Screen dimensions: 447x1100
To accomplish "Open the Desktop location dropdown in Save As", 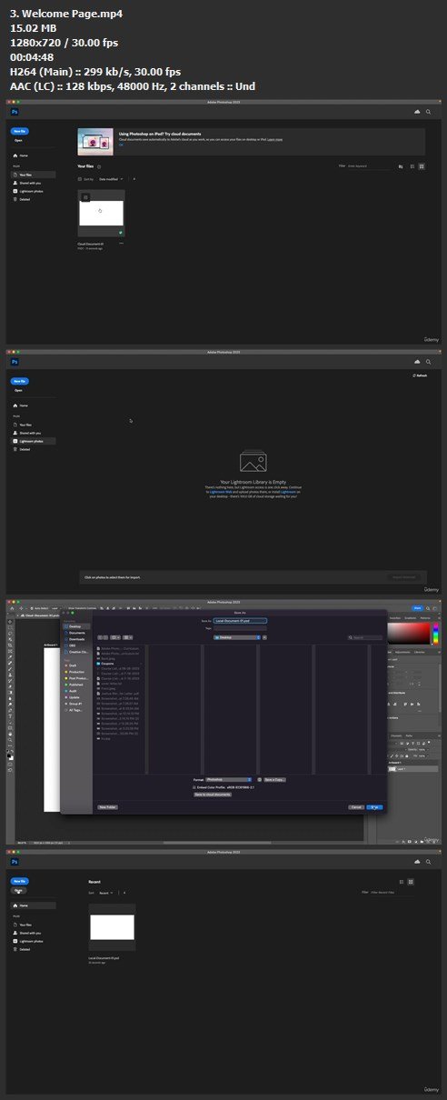I will pyautogui.click(x=234, y=638).
